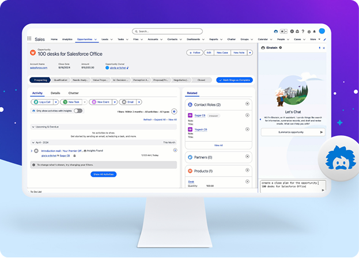Select the Activity tab
Image resolution: width=359 pixels, height=258 pixels.
coord(37,93)
